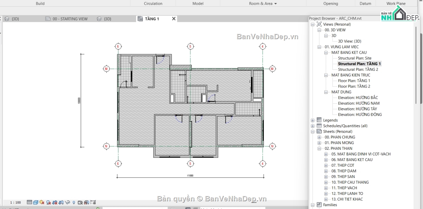
Task: Click the Schedules/Quantities node icon
Action: click(x=319, y=126)
